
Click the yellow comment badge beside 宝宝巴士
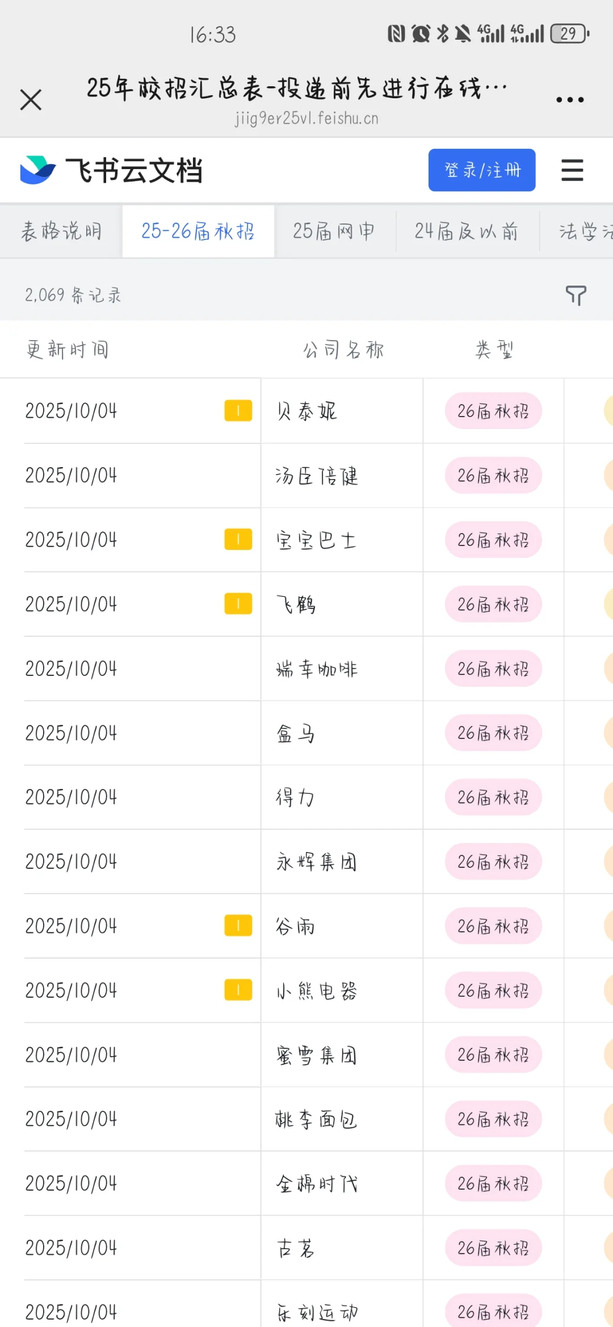pos(238,539)
